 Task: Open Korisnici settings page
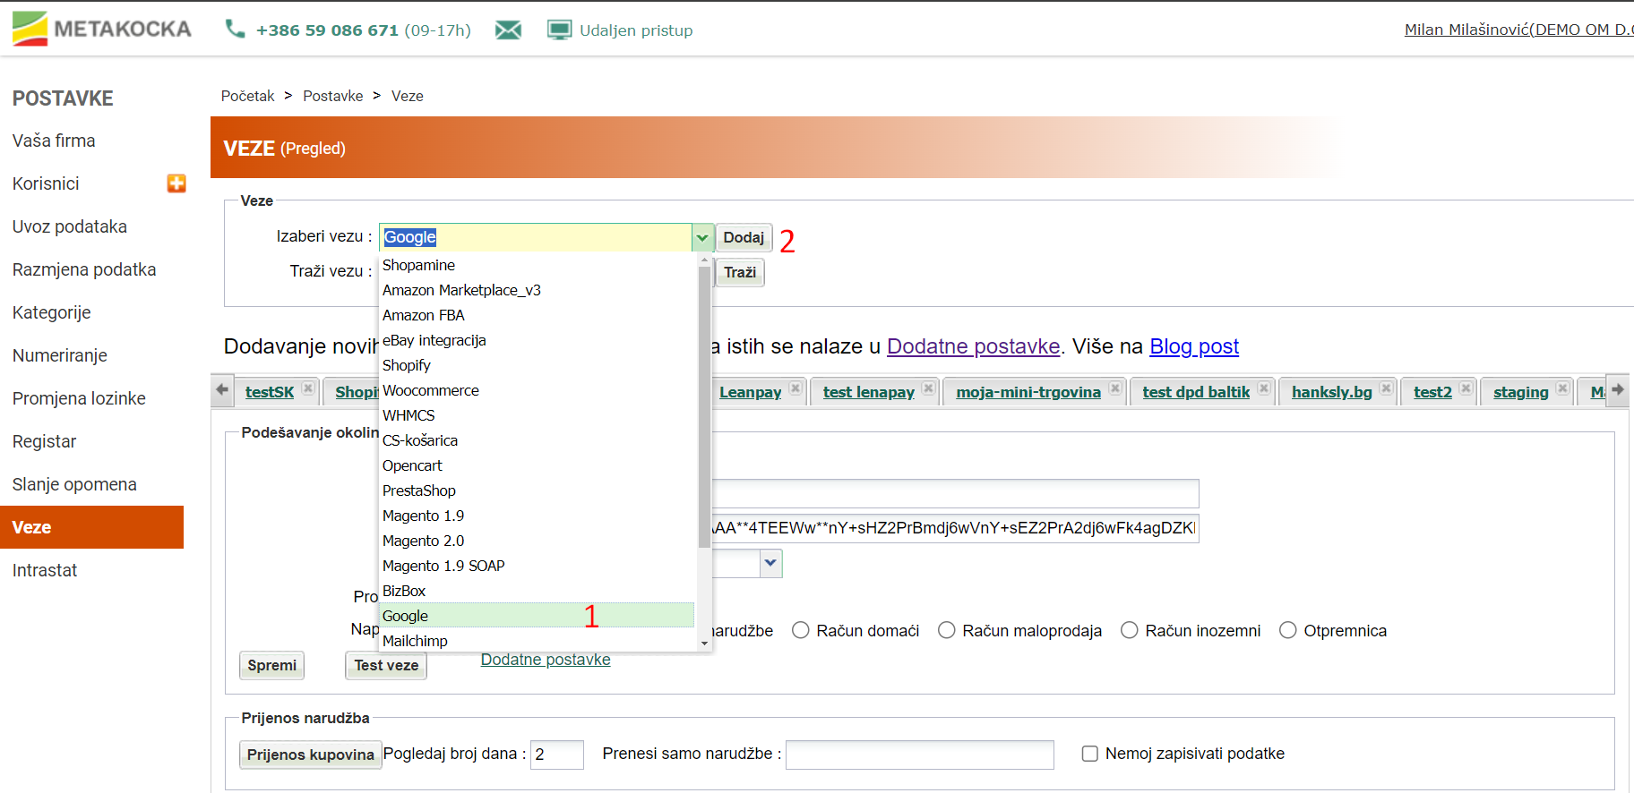46,183
